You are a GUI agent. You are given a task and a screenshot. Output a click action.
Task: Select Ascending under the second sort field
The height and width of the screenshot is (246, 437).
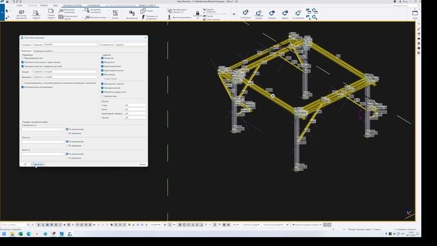tap(67, 141)
